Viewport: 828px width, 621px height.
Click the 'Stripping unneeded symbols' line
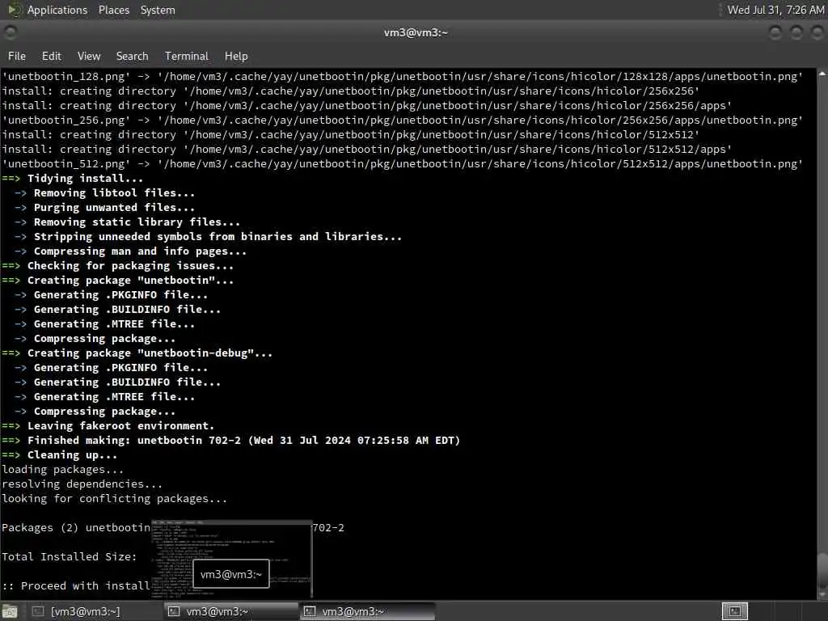point(208,237)
